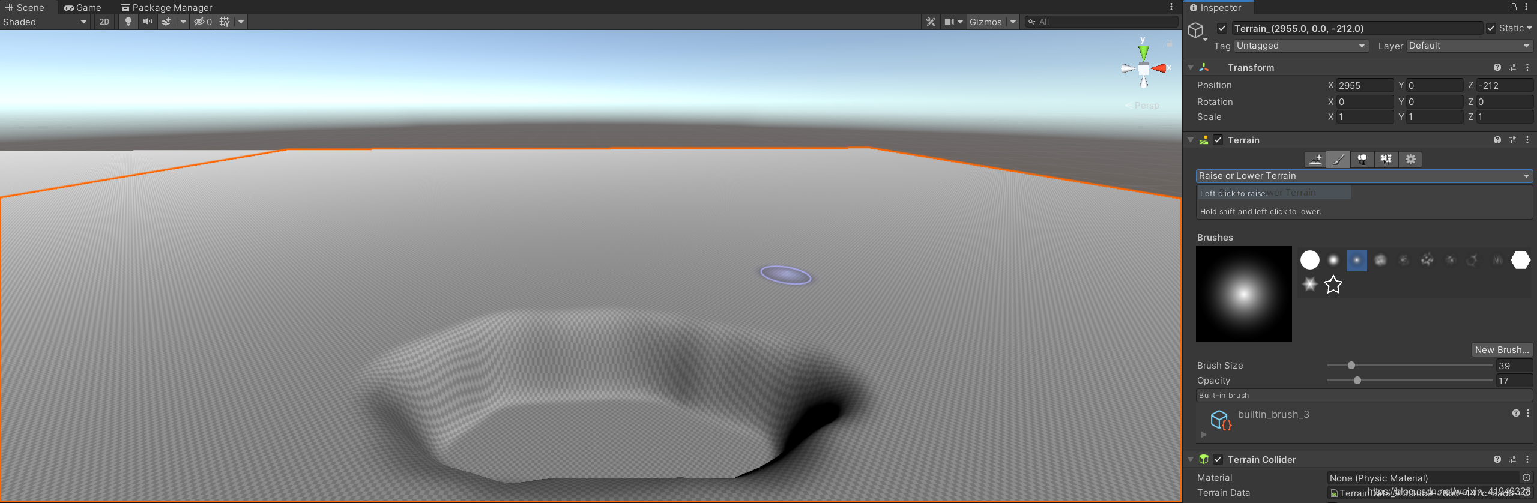Click the Y axis cone on orientation gizmo
The height and width of the screenshot is (503, 1537).
(x=1144, y=52)
